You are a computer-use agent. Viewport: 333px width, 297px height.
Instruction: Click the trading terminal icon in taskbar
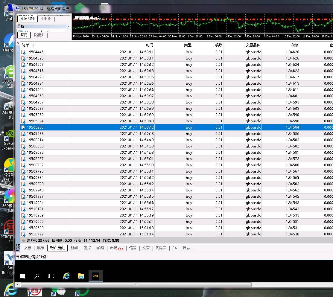[96, 276]
